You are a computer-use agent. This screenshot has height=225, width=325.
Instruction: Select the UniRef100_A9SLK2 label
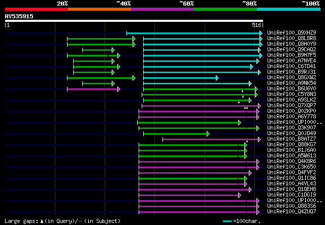point(291,100)
